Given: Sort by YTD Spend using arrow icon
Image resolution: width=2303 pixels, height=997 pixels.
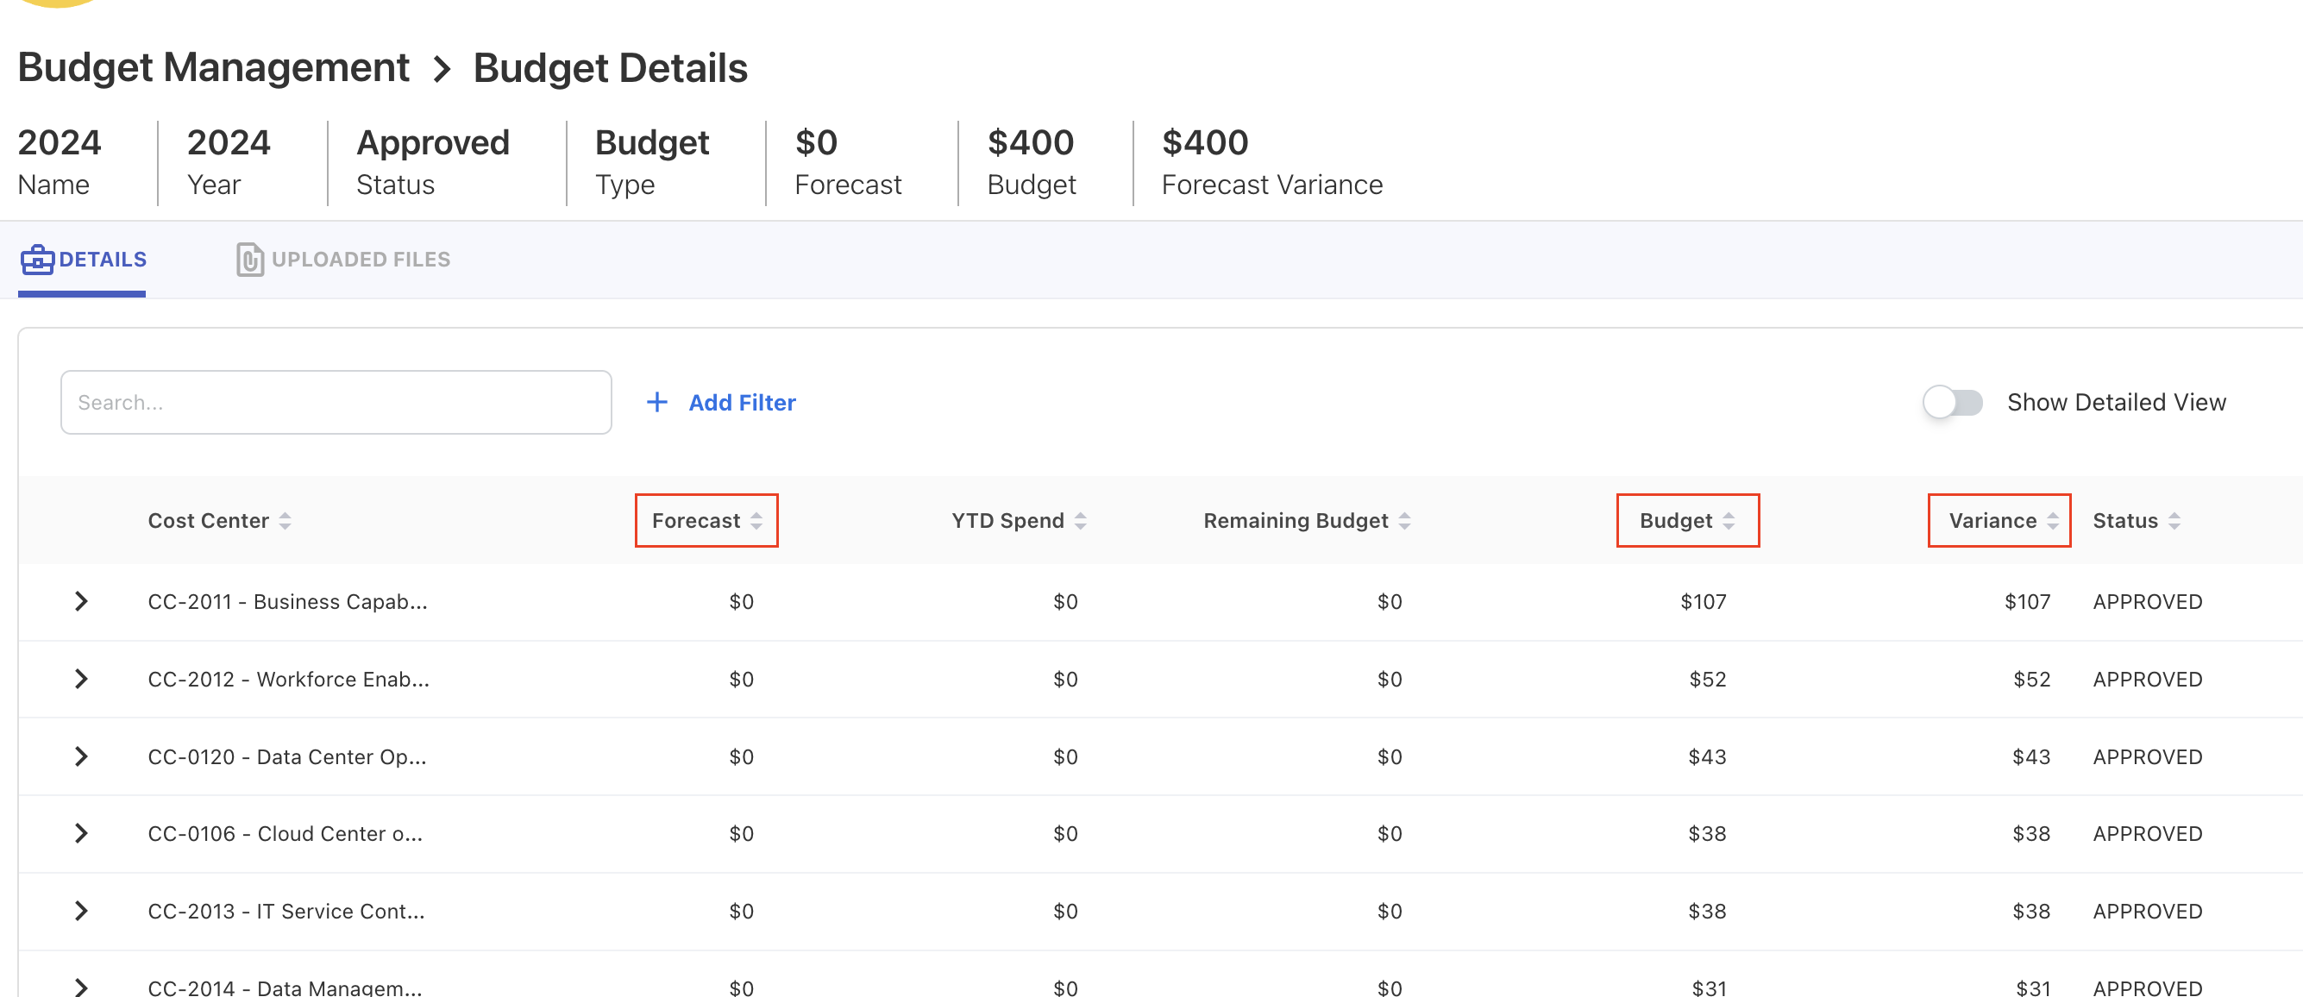Looking at the screenshot, I should [1080, 520].
